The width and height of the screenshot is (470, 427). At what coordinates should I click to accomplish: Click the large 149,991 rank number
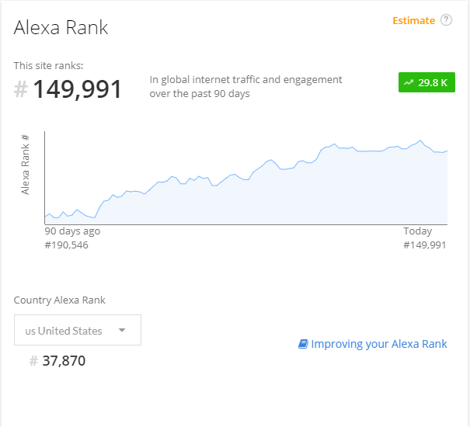point(77,89)
